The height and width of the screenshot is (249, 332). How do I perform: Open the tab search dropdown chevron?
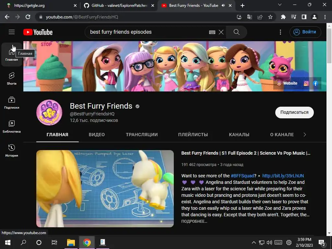(x=280, y=5)
